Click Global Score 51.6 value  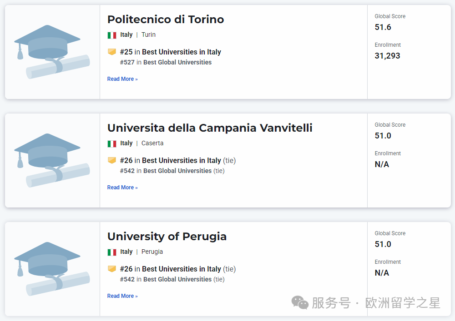pyautogui.click(x=383, y=27)
